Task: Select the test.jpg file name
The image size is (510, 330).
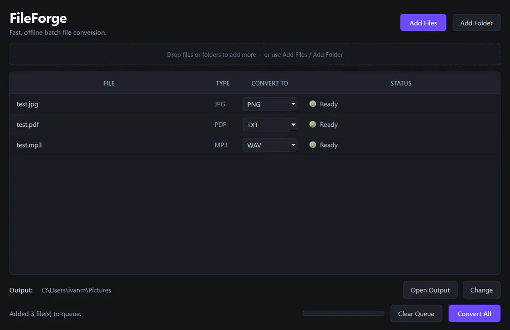Action: tap(27, 104)
